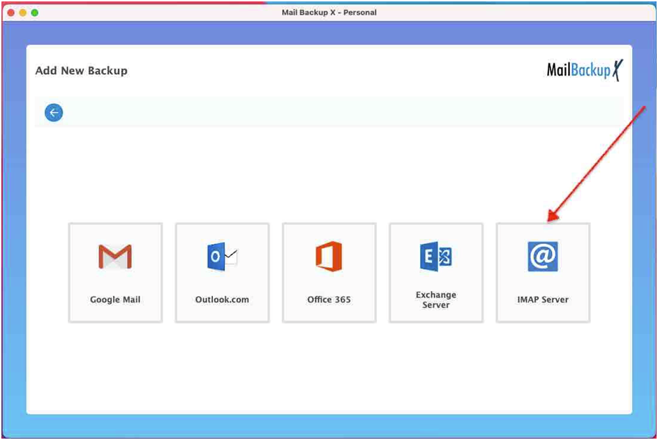This screenshot has height=440, width=658.
Task: Click the Add New Backup heading
Action: click(82, 70)
